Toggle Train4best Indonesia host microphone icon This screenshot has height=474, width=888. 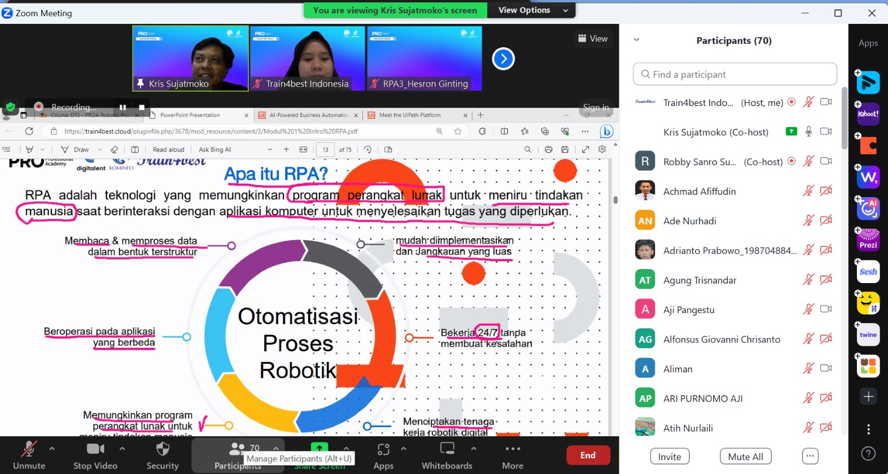point(809,102)
